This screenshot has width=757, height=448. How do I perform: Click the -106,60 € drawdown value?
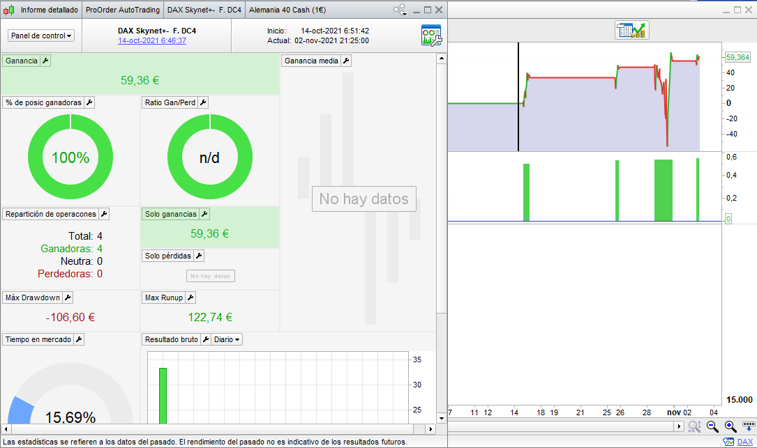pyautogui.click(x=70, y=317)
